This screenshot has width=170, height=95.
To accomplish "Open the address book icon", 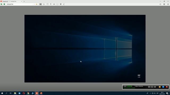I will point(164,4).
